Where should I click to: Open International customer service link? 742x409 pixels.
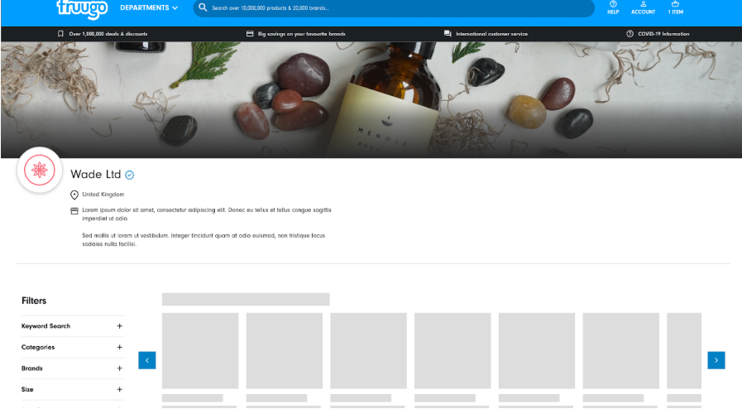(486, 34)
